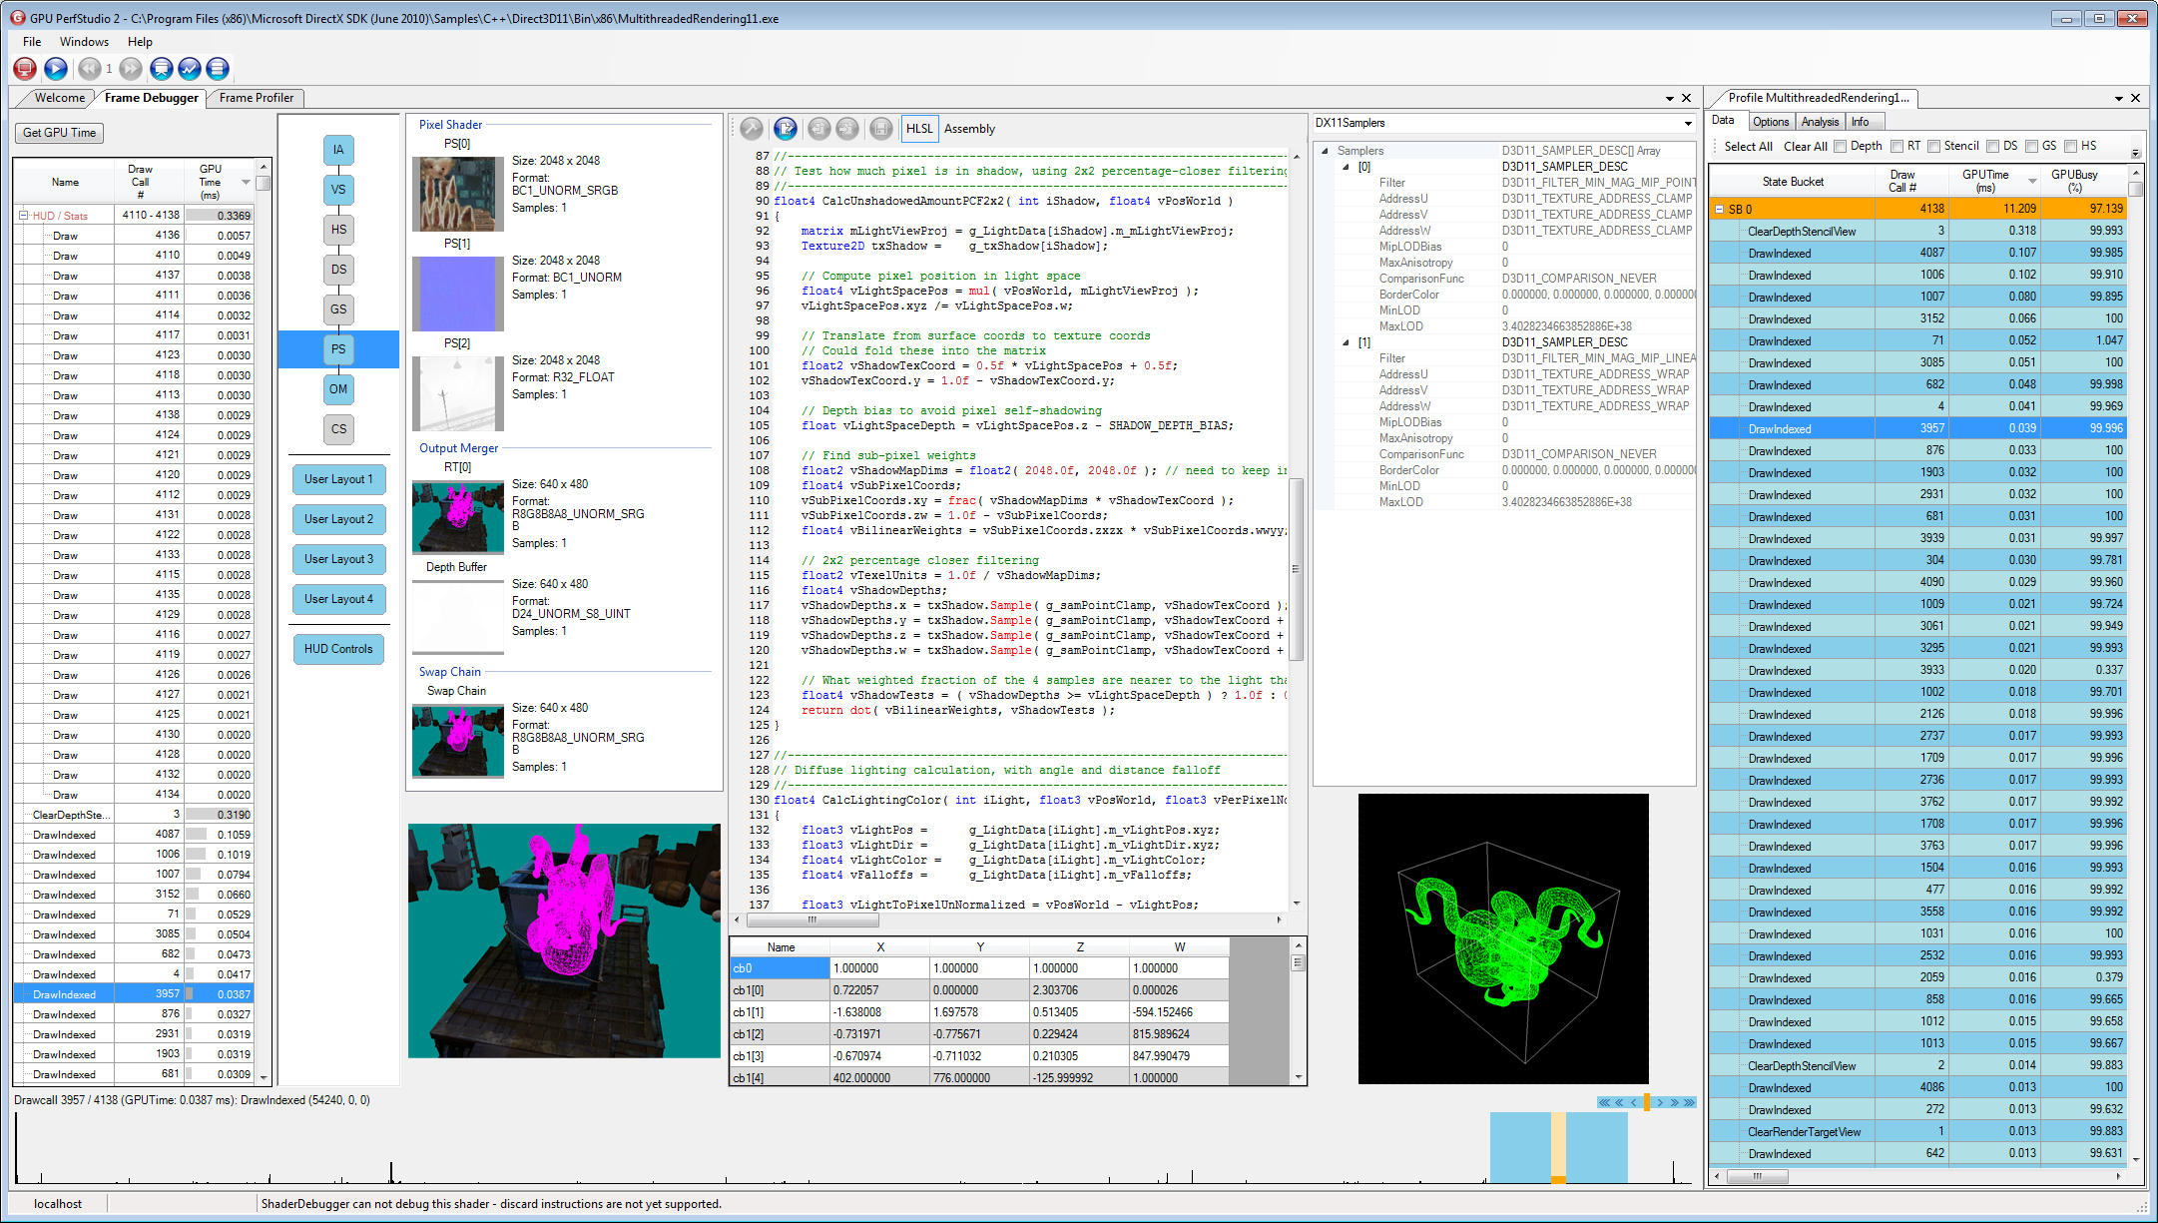This screenshot has width=2158, height=1223.
Task: Enable the RT checkbox in profiler
Action: click(1896, 147)
